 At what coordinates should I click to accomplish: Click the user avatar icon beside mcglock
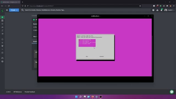(166, 10)
